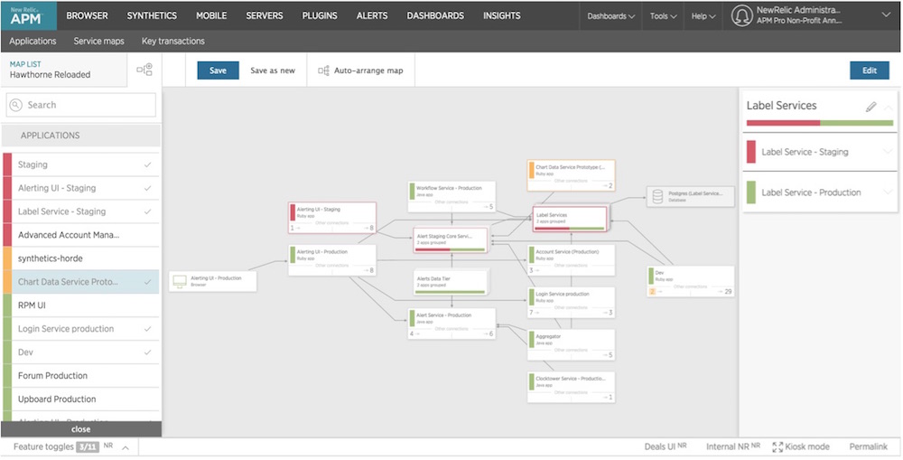Click the add-map icon beside Map List
This screenshot has height=460, width=903.
tap(144, 70)
